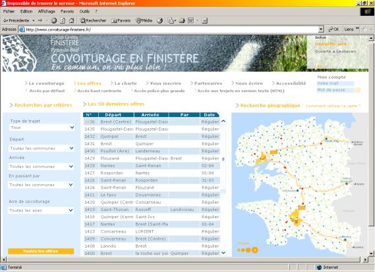Open the Arrivée communes dropdown
Image resolution: width=375 pixels, height=272 pixels.
tap(41, 166)
